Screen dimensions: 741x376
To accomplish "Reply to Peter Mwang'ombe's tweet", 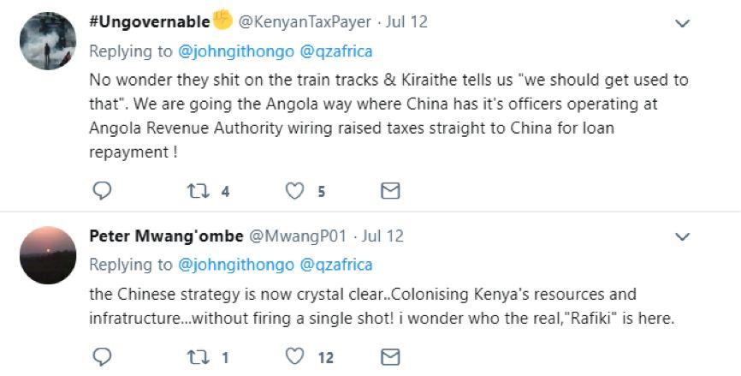I will [102, 356].
